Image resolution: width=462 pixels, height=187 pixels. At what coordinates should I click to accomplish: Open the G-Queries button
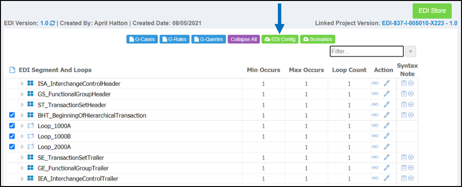pyautogui.click(x=209, y=39)
